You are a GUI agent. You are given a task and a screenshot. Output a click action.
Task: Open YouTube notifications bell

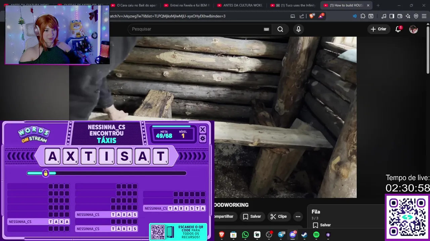point(398,29)
